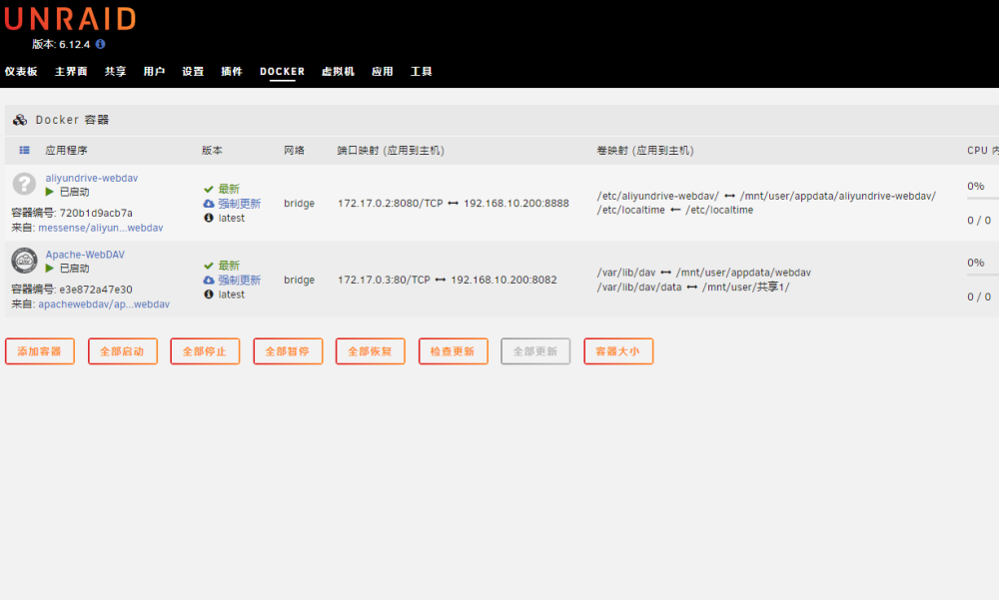Click bridge network of Apache-WebDAV
999x600 pixels.
tap(300, 280)
